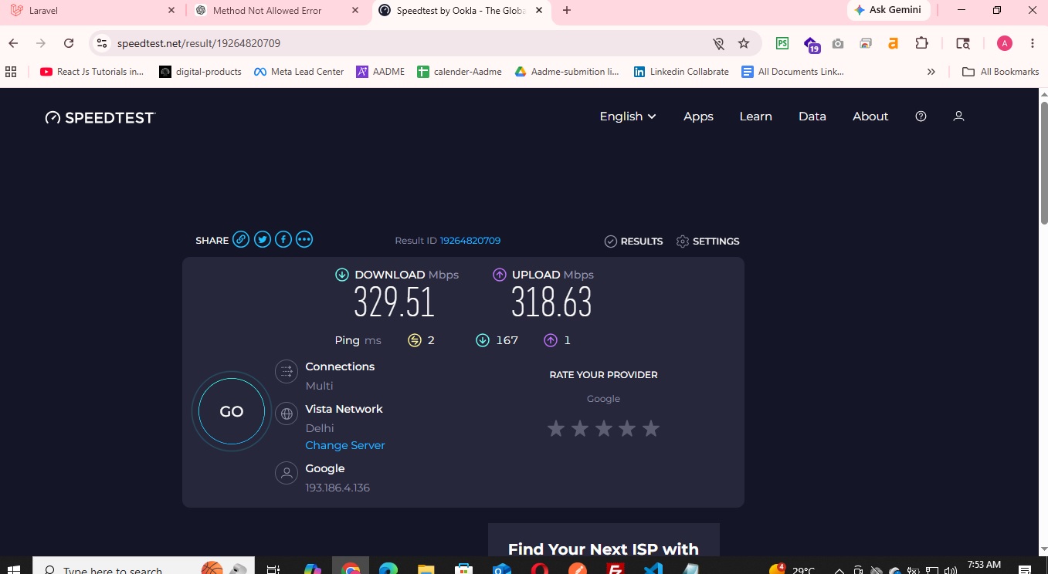Show more bookmarks chevron
The height and width of the screenshot is (574, 1048).
[931, 72]
